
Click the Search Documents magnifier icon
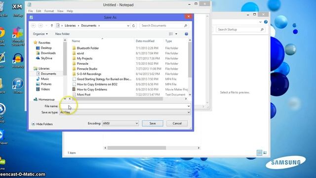[186, 26]
